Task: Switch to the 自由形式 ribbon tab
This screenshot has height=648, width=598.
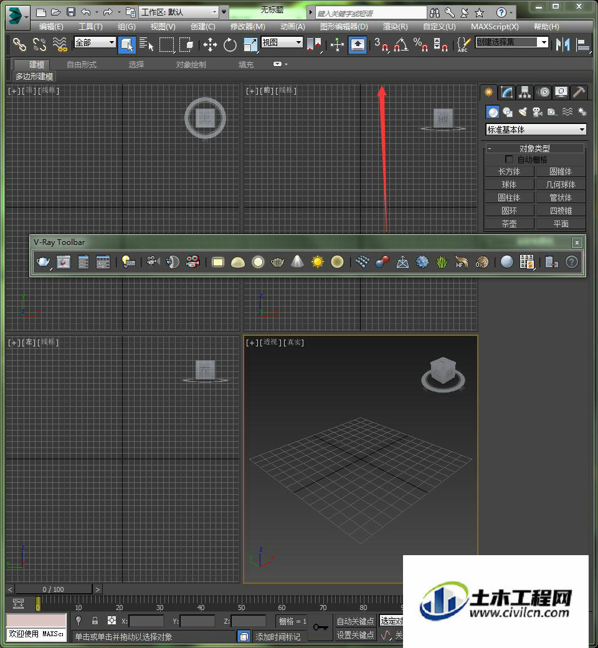Action: point(82,64)
